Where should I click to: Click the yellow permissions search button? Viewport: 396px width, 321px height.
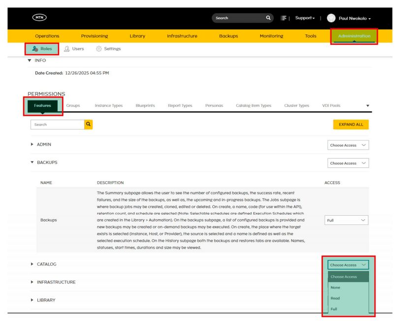click(88, 125)
